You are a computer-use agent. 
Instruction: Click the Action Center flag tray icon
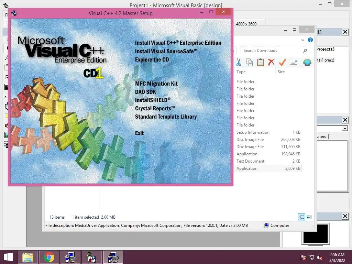tap(303, 257)
